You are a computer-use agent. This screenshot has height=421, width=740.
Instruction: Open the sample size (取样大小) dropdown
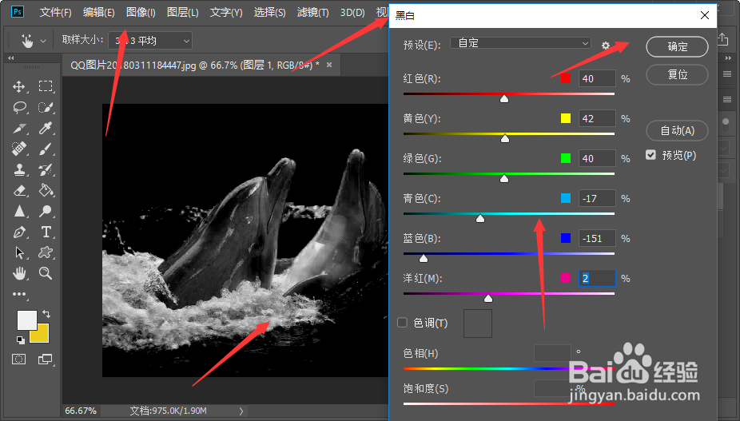pyautogui.click(x=150, y=41)
